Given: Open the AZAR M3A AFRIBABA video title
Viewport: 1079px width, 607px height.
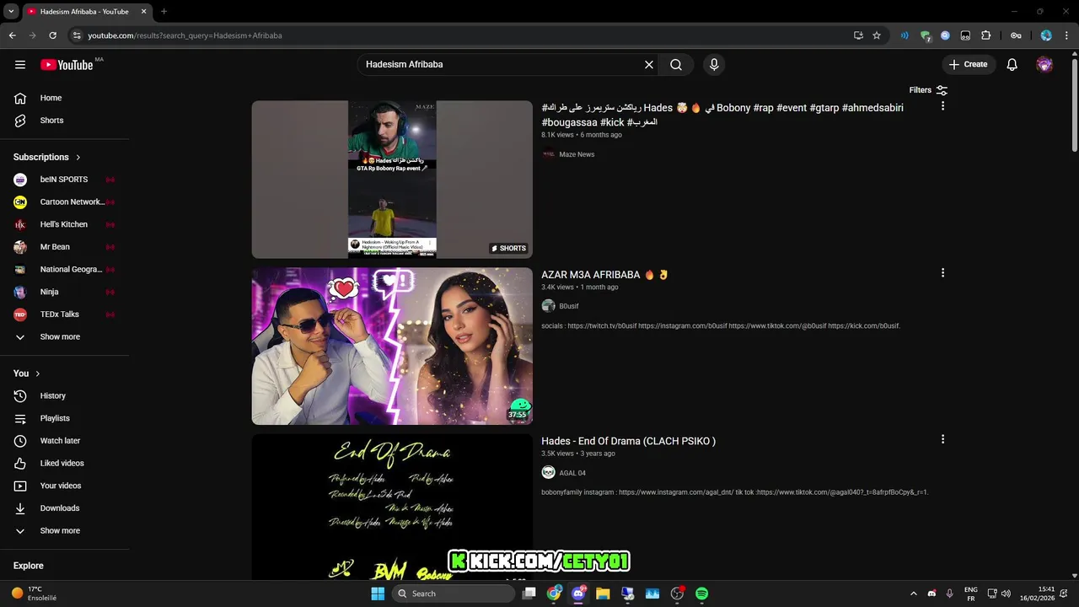Looking at the screenshot, I should (x=604, y=275).
